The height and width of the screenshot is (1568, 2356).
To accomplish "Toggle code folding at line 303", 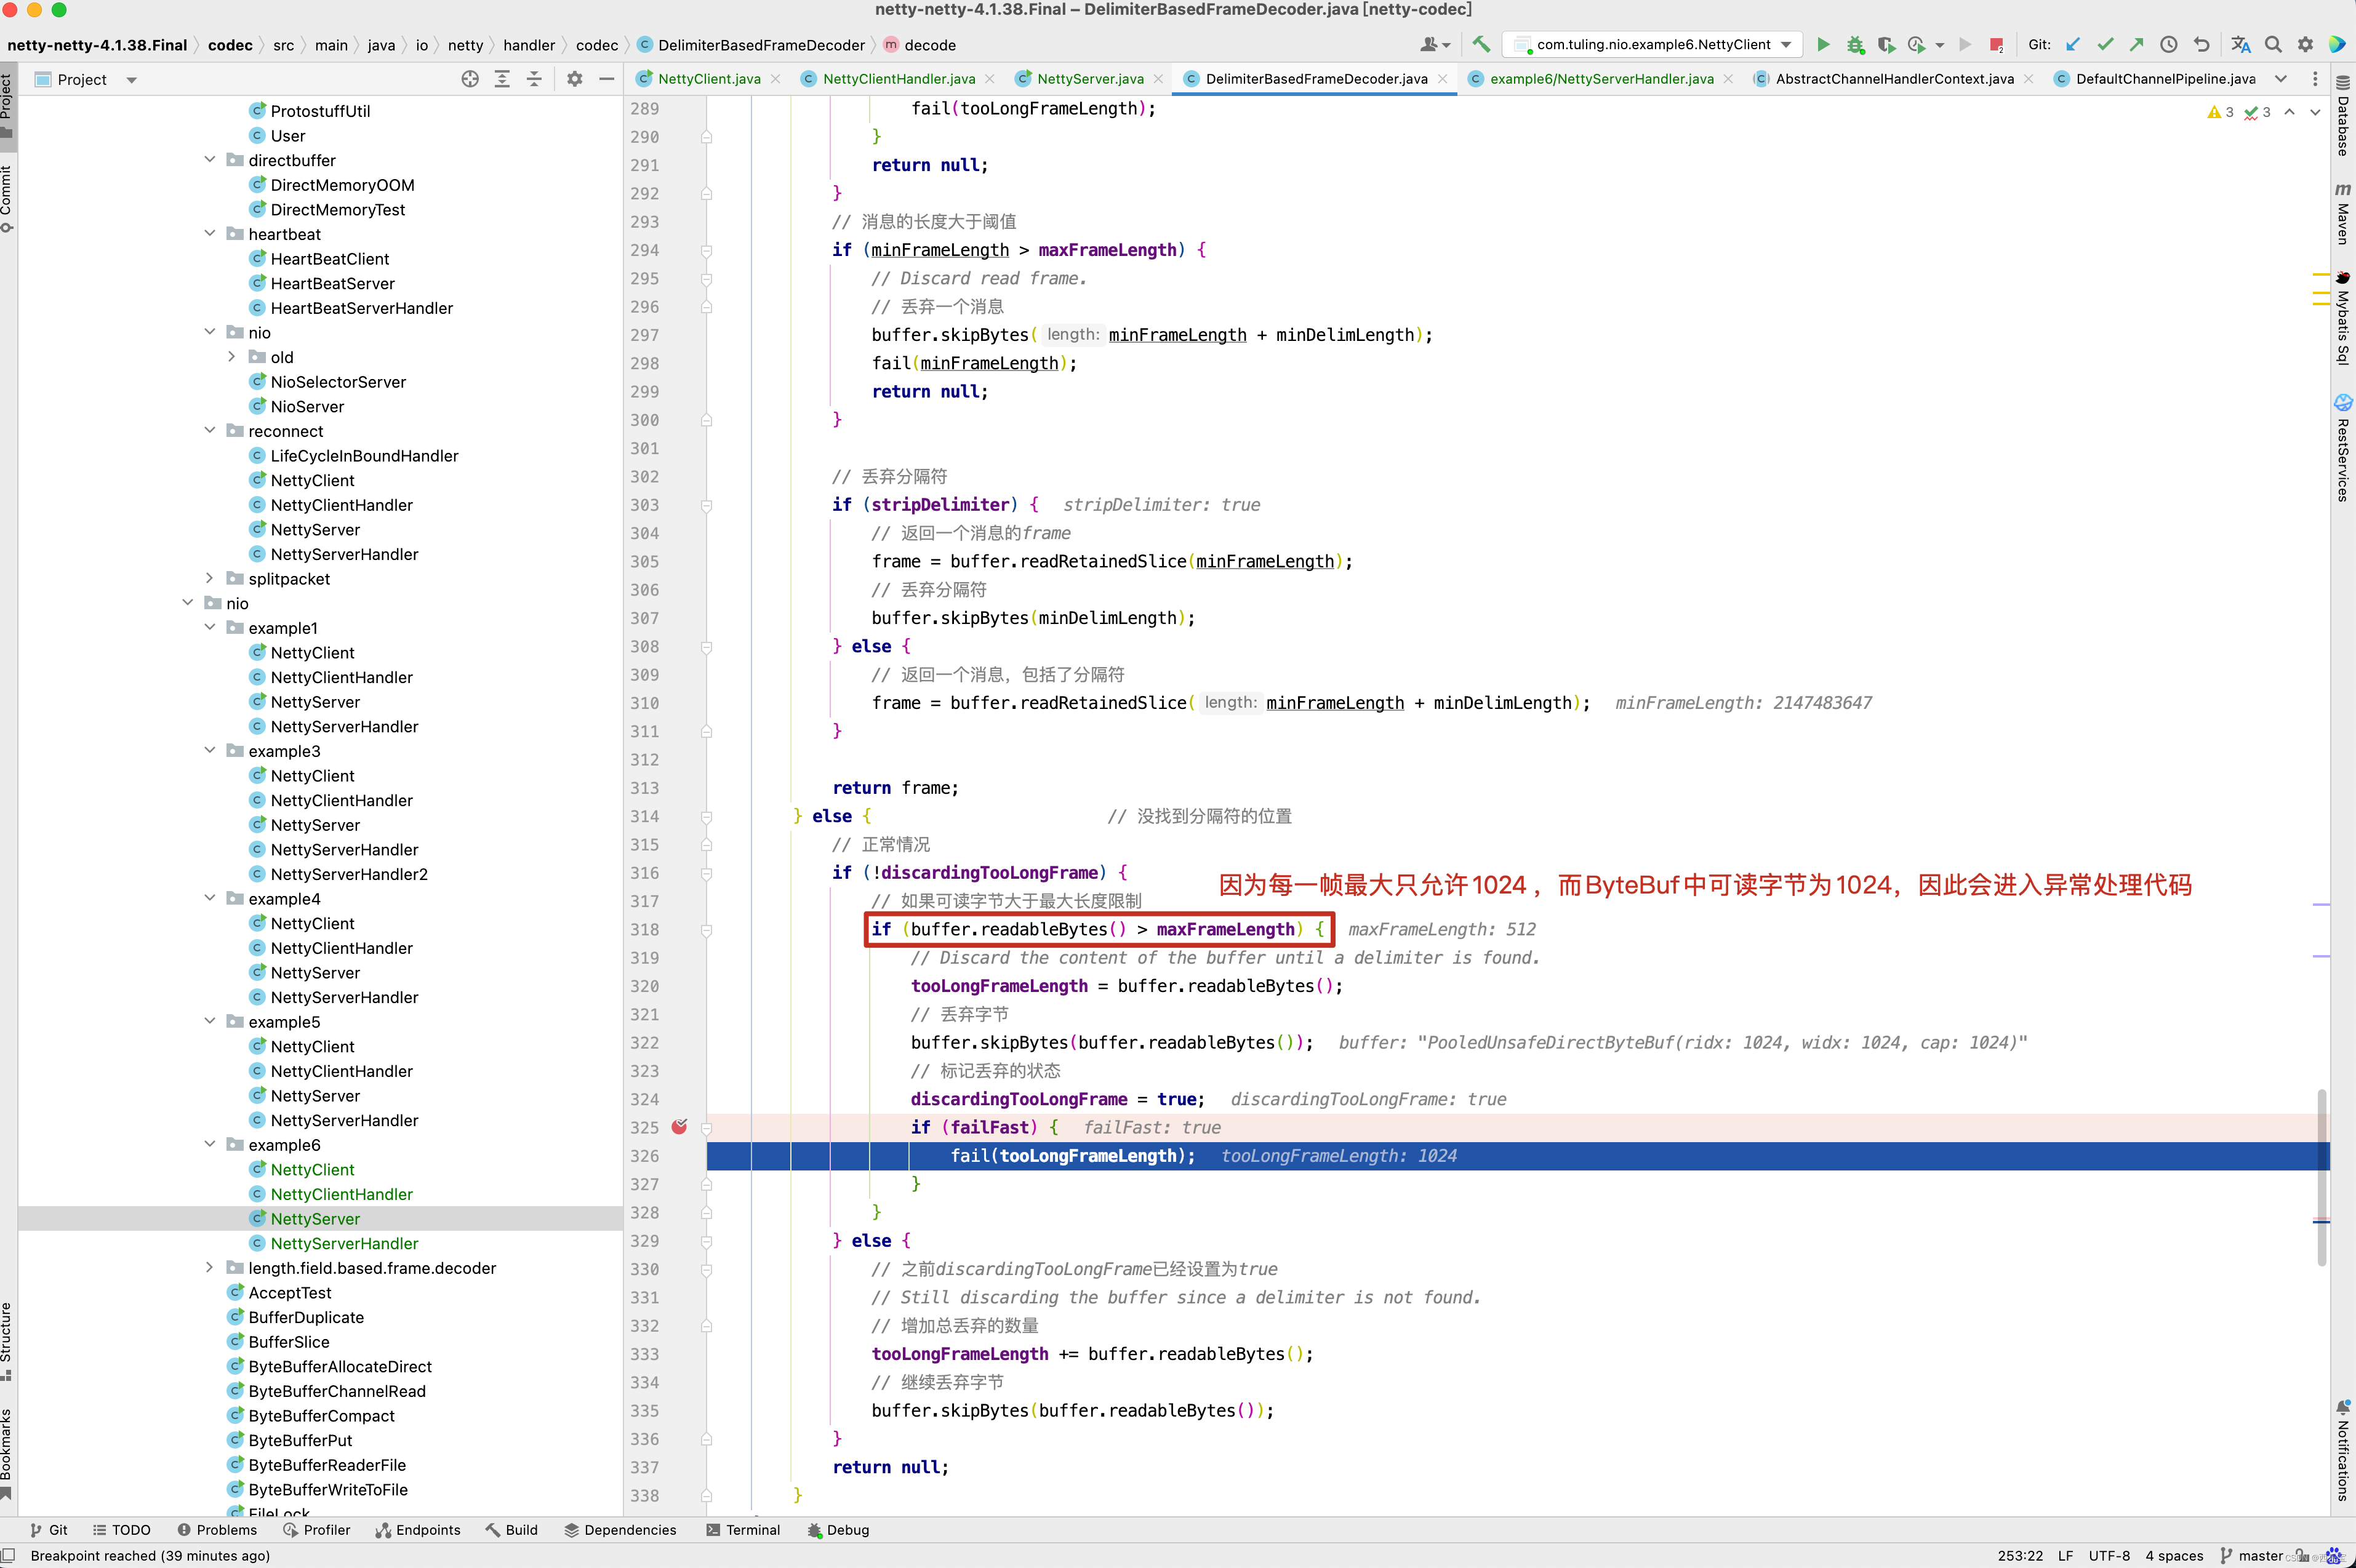I will pyautogui.click(x=706, y=506).
